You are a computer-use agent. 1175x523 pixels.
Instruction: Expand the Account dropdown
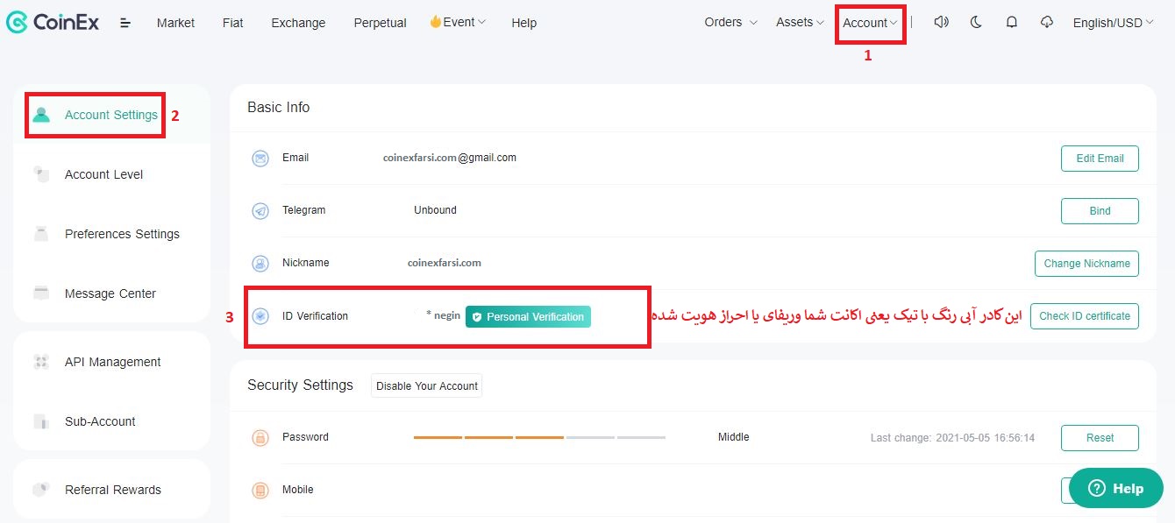tap(870, 24)
